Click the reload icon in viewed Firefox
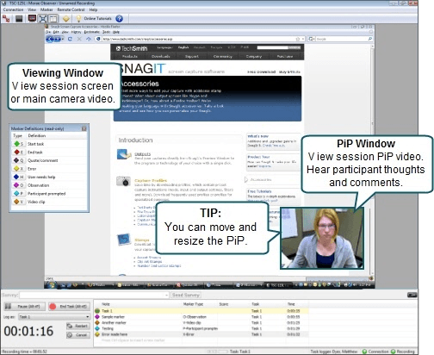Image resolution: width=434 pixels, height=355 pixels. [70, 39]
